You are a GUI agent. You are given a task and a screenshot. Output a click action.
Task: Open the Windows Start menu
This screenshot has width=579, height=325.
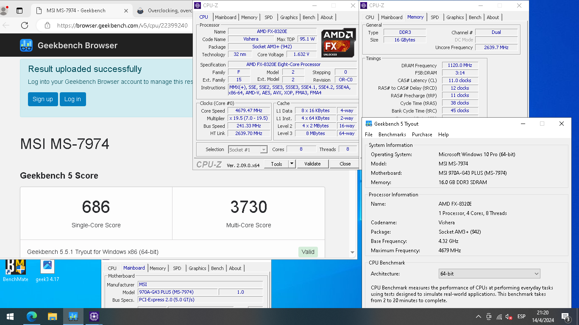[10, 317]
